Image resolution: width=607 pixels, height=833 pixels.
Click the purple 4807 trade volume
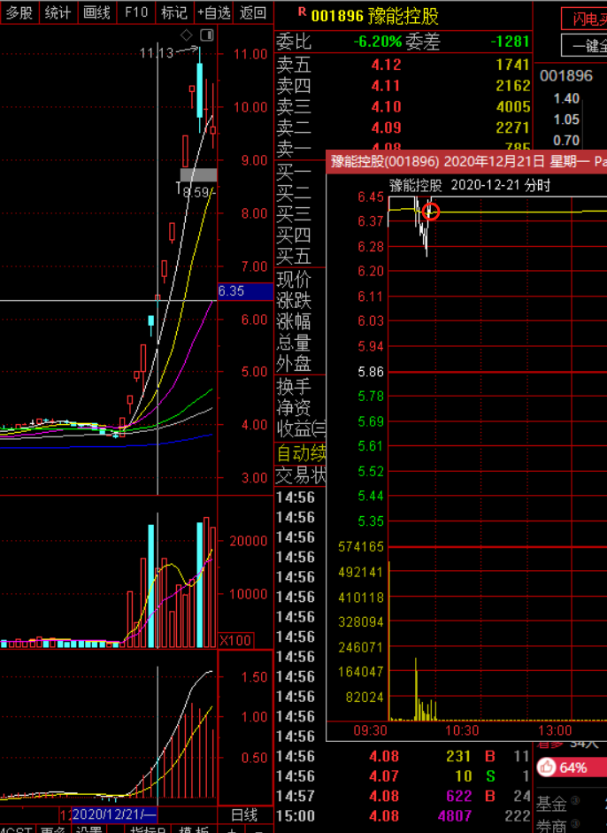454,815
